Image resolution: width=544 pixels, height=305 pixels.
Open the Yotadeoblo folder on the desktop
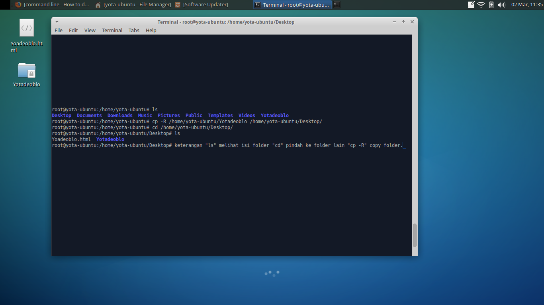click(26, 71)
